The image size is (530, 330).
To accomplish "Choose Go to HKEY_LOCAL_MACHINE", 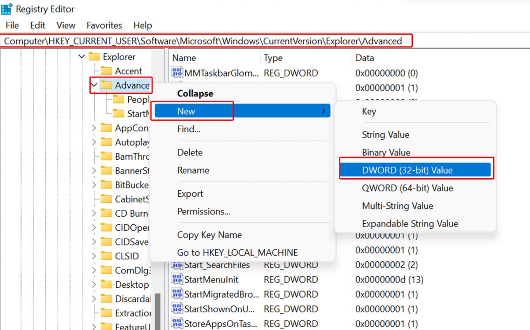I will click(237, 253).
